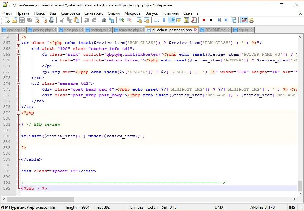Viewport: 304px width, 211px height.
Task: Toggle synchronized horizontal scrolling
Action: (147, 20)
